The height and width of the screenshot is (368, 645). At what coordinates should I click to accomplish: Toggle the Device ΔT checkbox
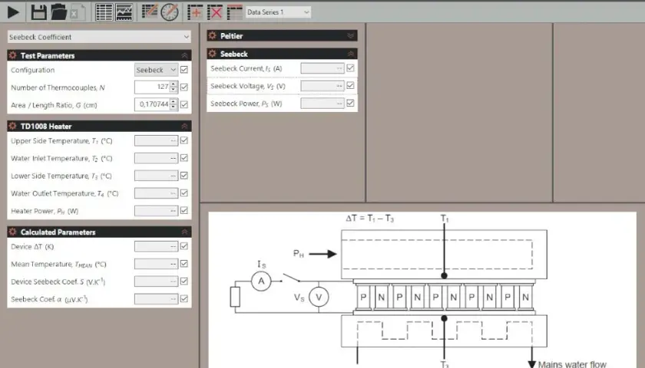(x=184, y=246)
